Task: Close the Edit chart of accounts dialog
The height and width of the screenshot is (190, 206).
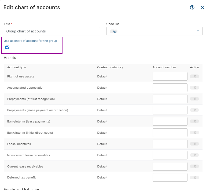Action: (202, 8)
